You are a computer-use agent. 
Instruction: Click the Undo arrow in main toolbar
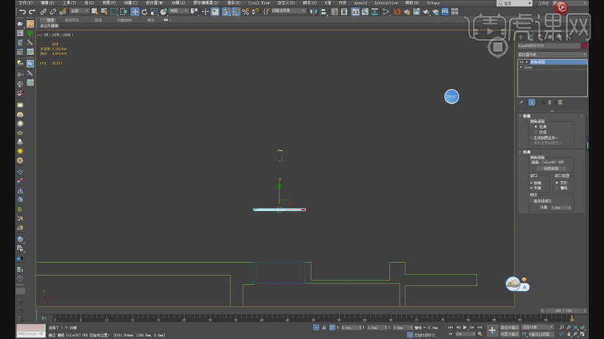(x=22, y=12)
